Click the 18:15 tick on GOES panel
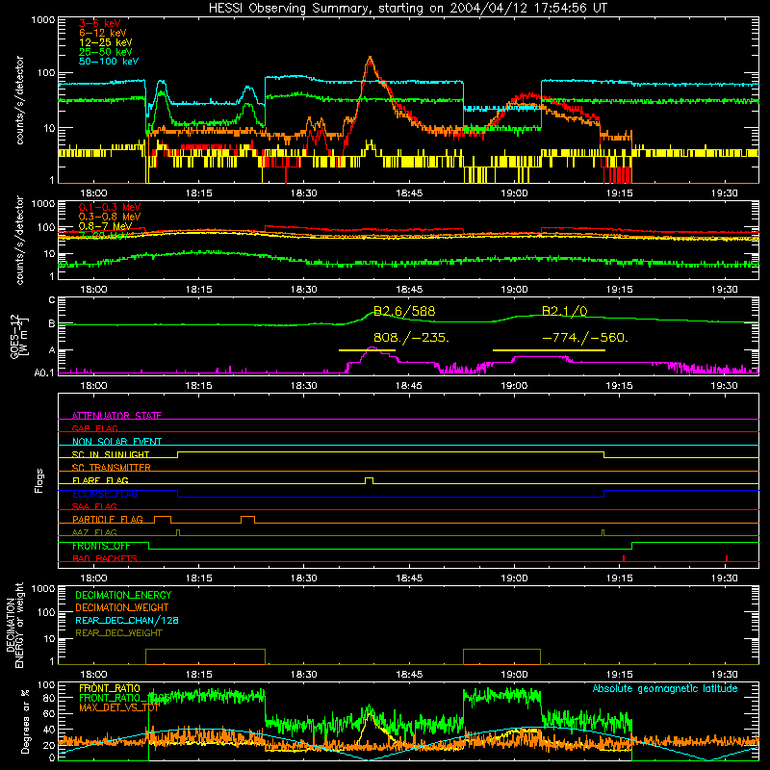This screenshot has width=770, height=770. (x=198, y=386)
